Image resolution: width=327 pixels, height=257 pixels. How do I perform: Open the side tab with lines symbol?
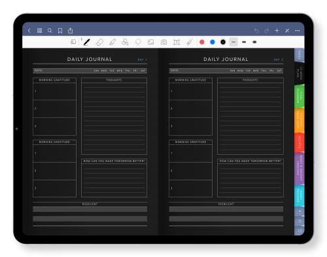(x=300, y=221)
